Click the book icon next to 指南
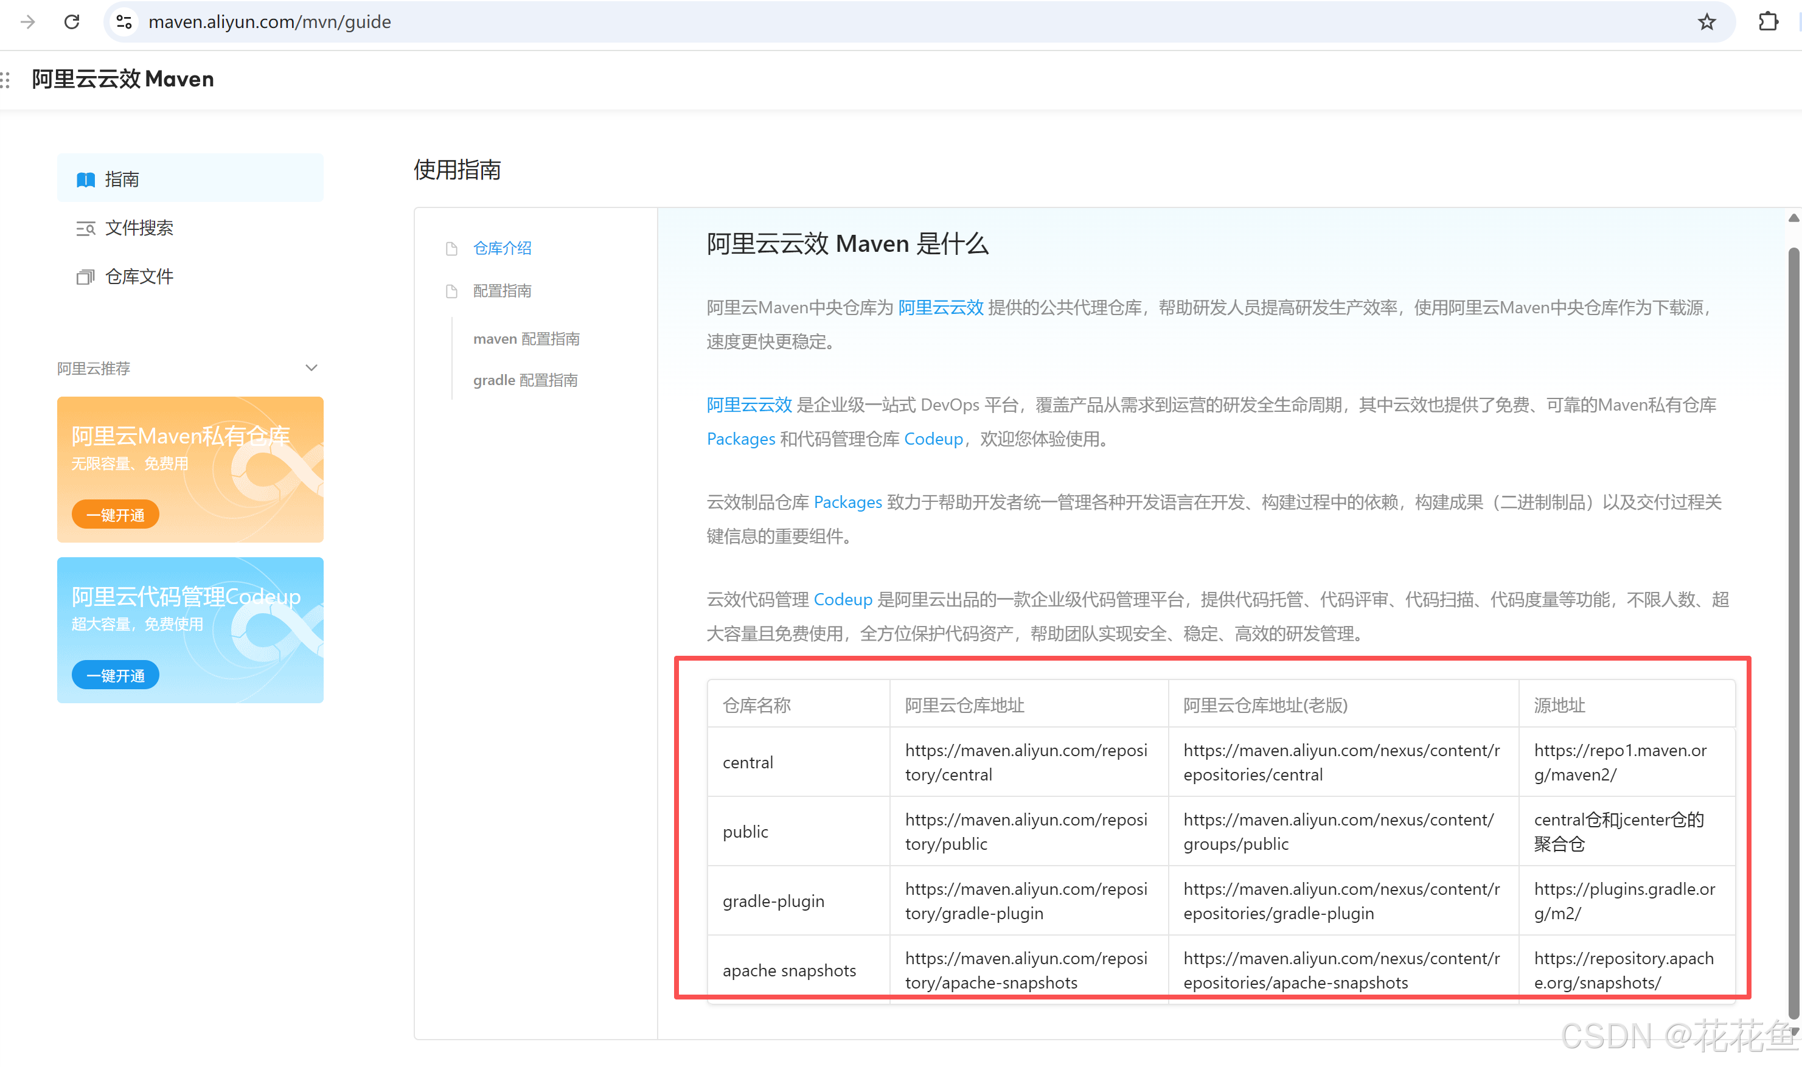This screenshot has width=1802, height=1067. click(86, 179)
